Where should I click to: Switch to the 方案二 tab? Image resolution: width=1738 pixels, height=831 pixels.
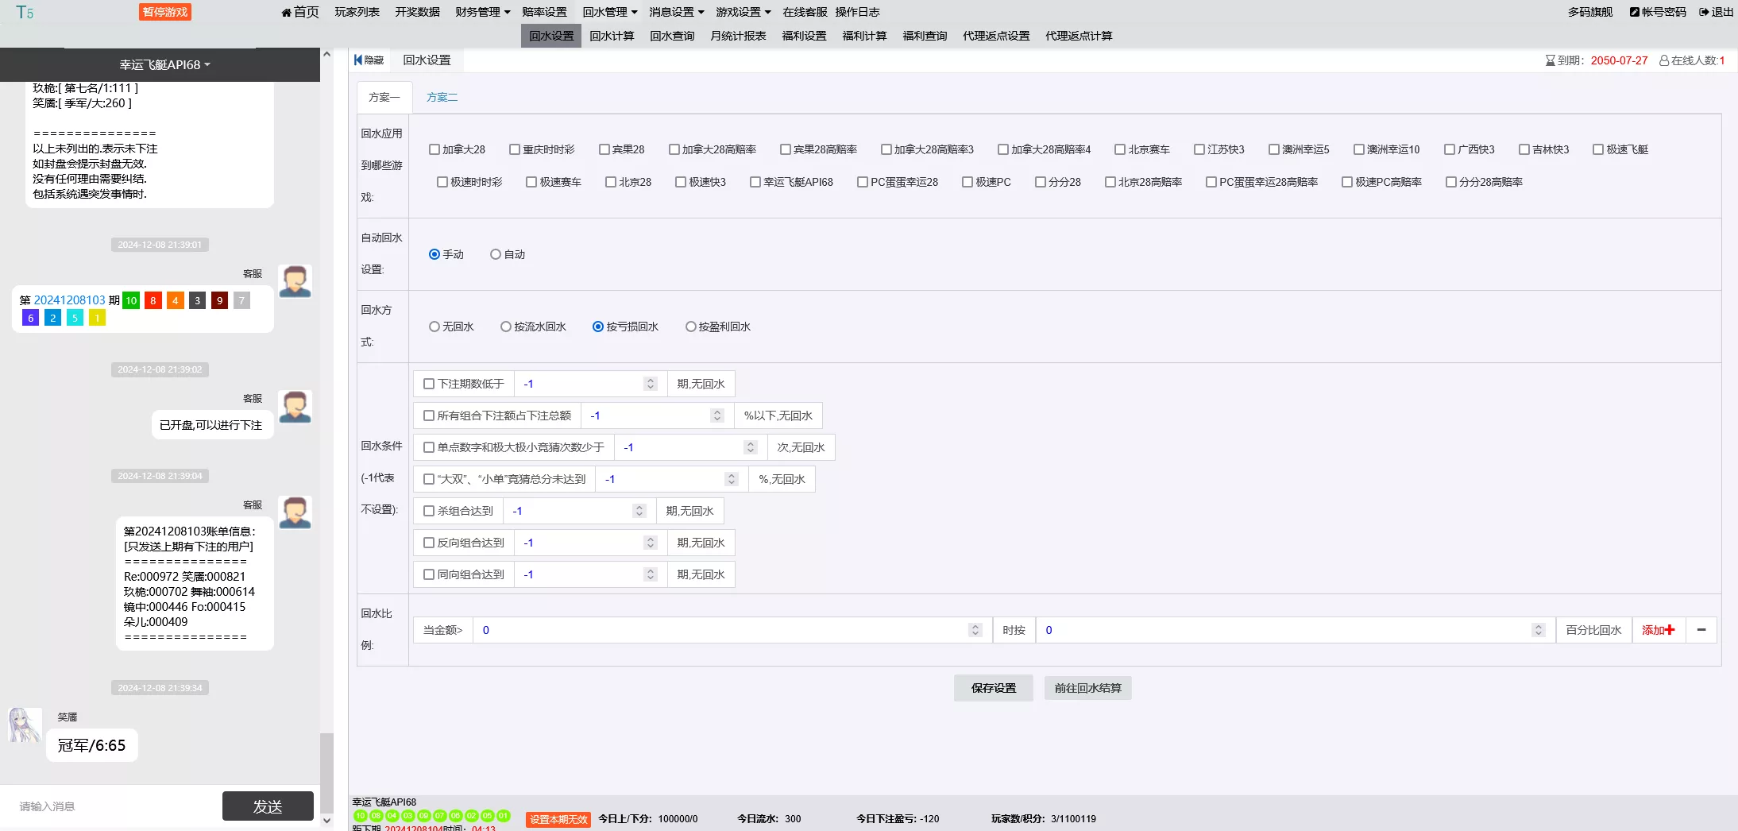(442, 97)
